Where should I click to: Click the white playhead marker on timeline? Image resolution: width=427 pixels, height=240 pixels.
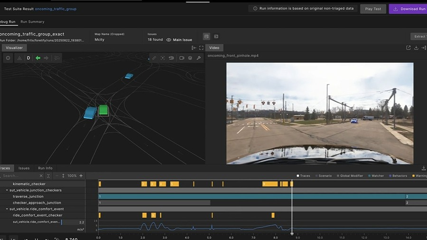click(x=292, y=233)
